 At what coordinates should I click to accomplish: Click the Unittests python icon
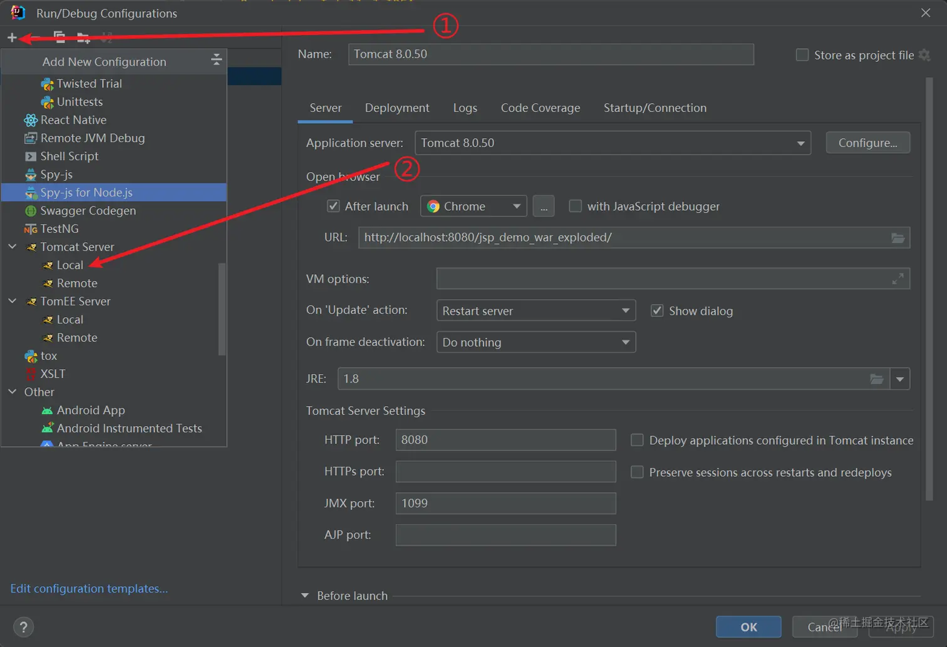48,102
